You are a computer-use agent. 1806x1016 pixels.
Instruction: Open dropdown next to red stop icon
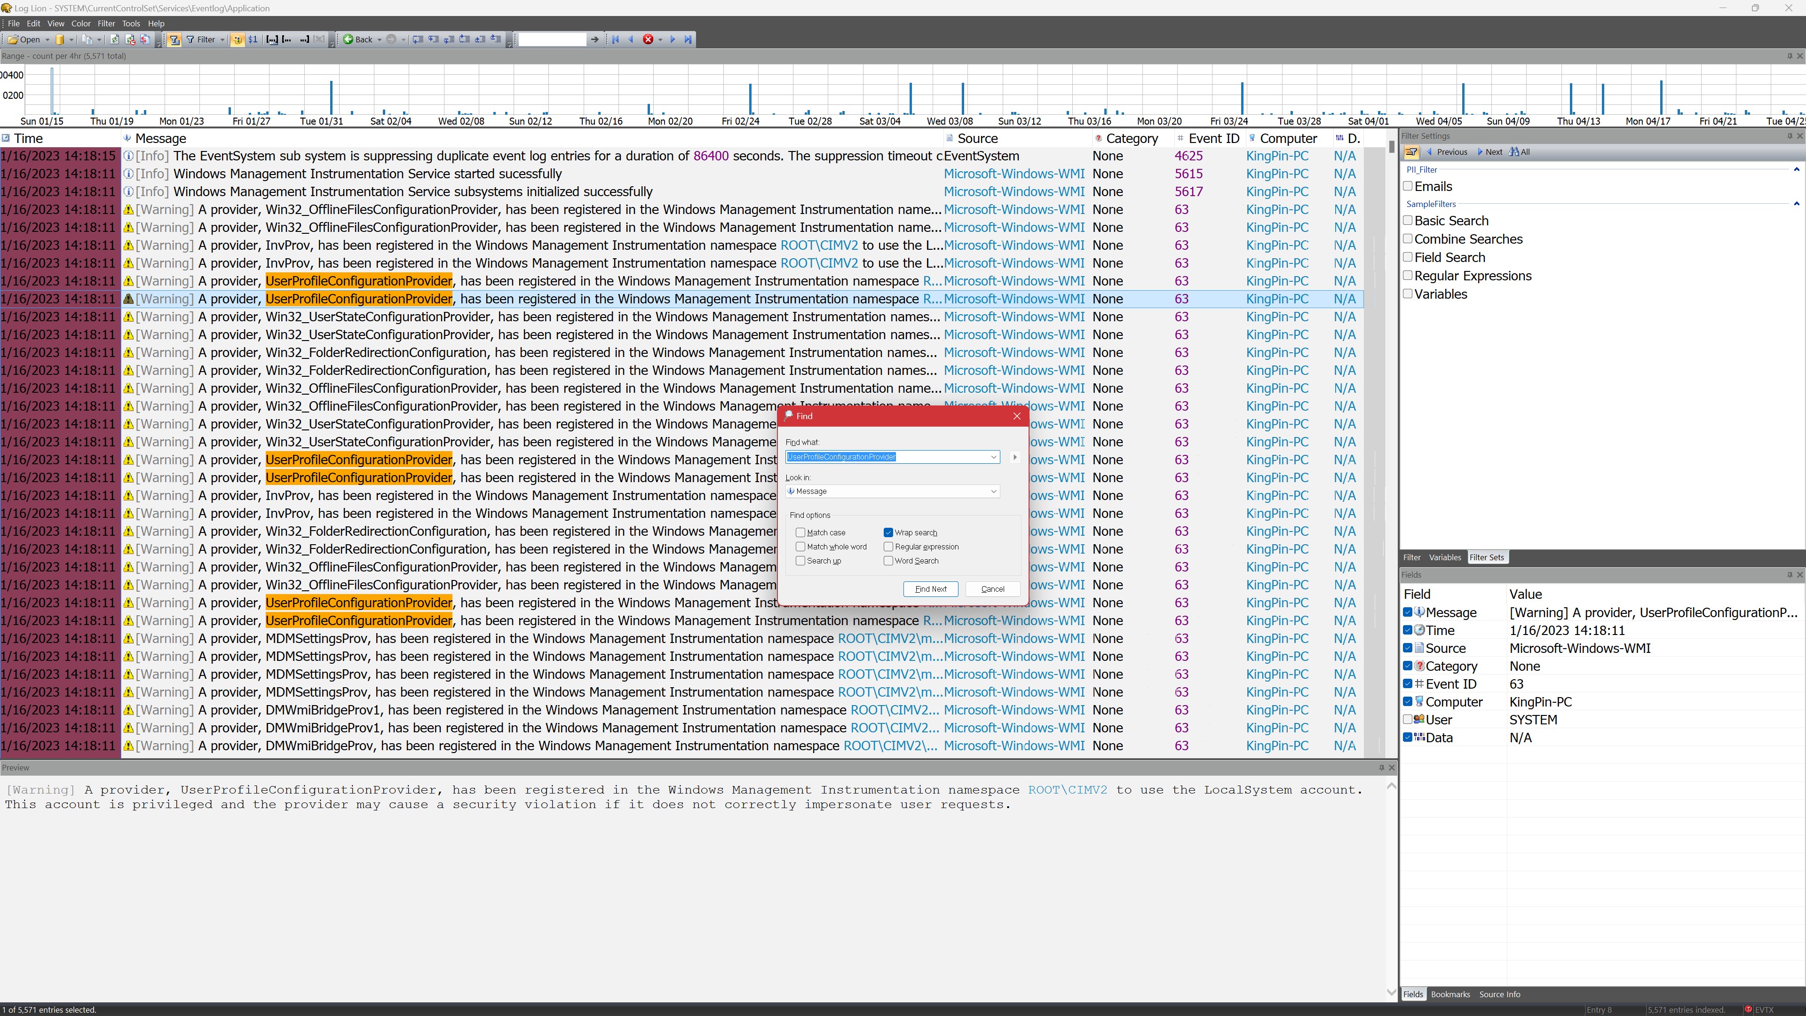click(x=660, y=39)
